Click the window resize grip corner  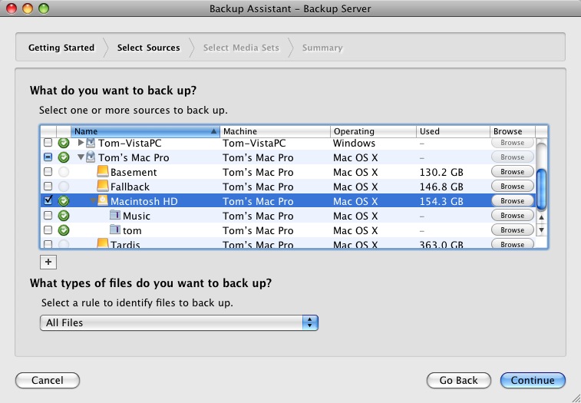click(576, 398)
